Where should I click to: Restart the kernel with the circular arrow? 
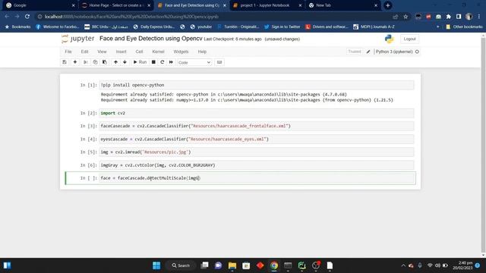coord(162,62)
